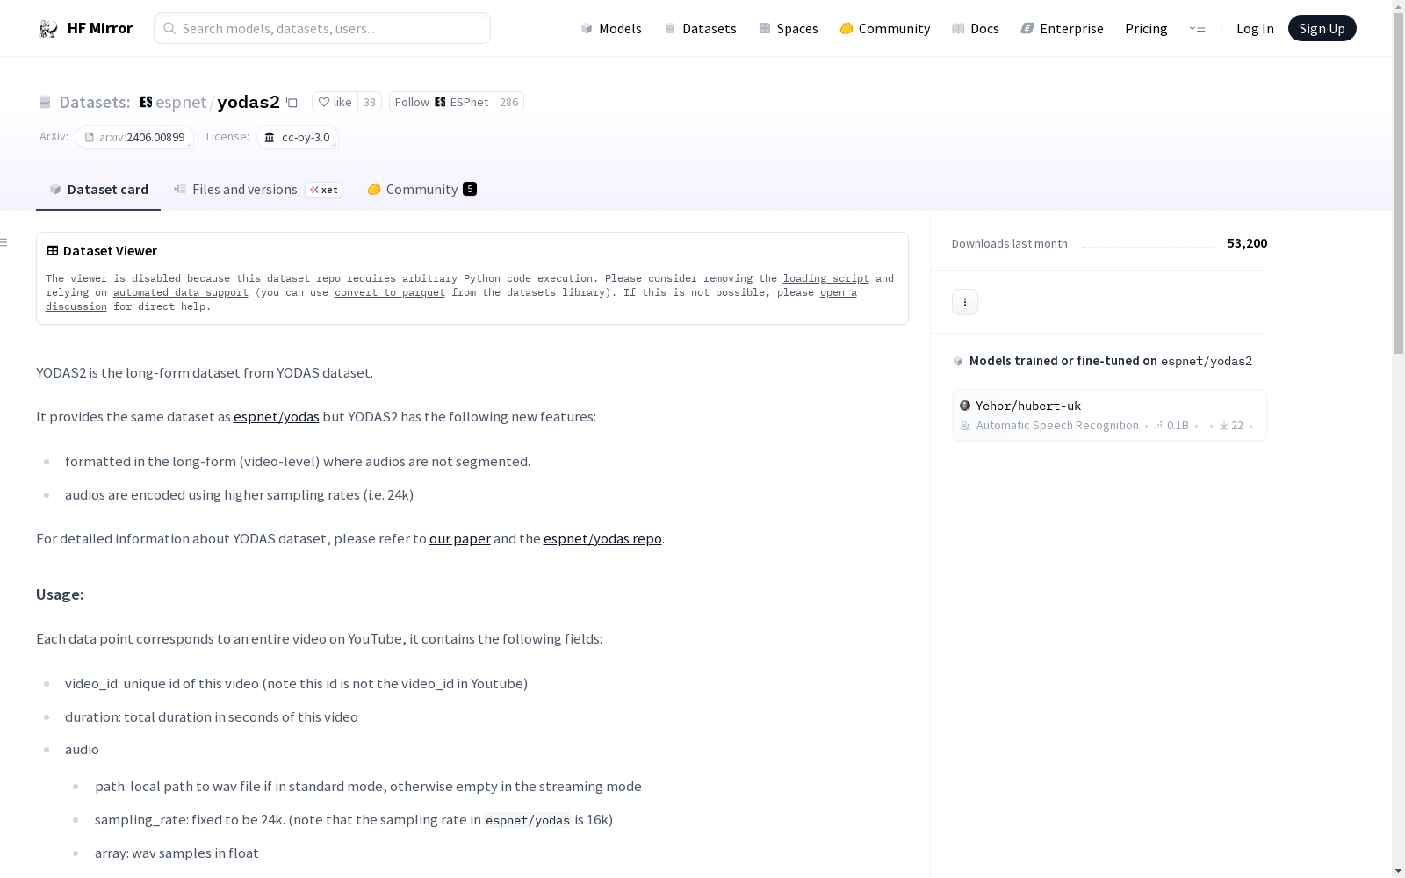The image size is (1405, 878).
Task: Open the three-dot options menu under downloads
Action: (x=965, y=302)
